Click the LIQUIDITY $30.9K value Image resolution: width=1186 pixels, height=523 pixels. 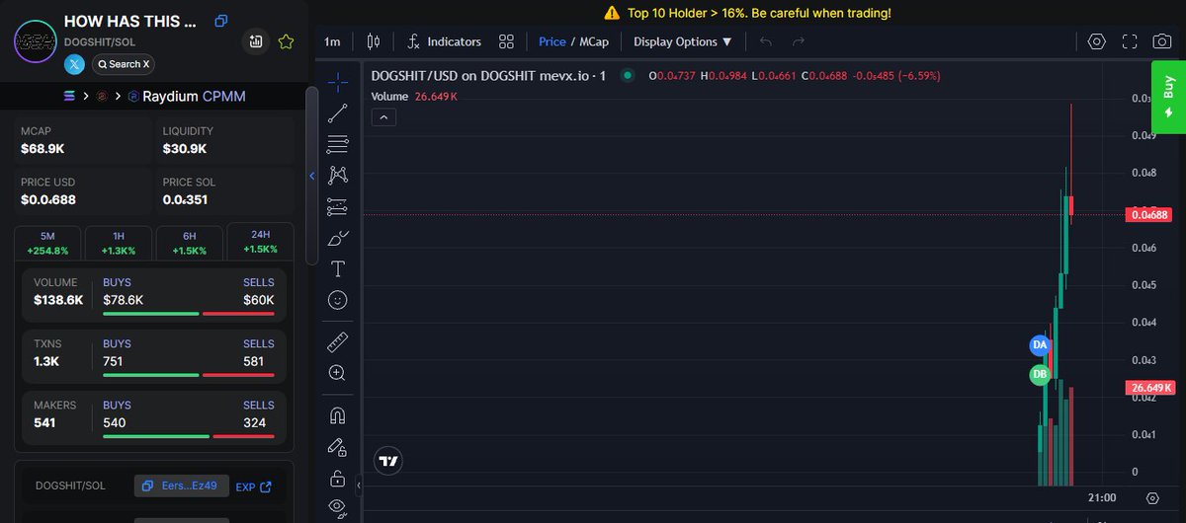point(185,149)
